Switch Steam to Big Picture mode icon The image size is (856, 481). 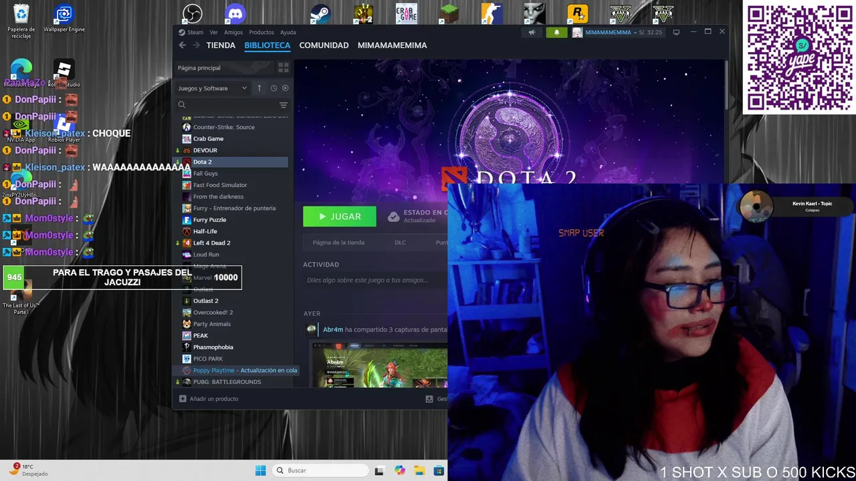click(x=676, y=32)
